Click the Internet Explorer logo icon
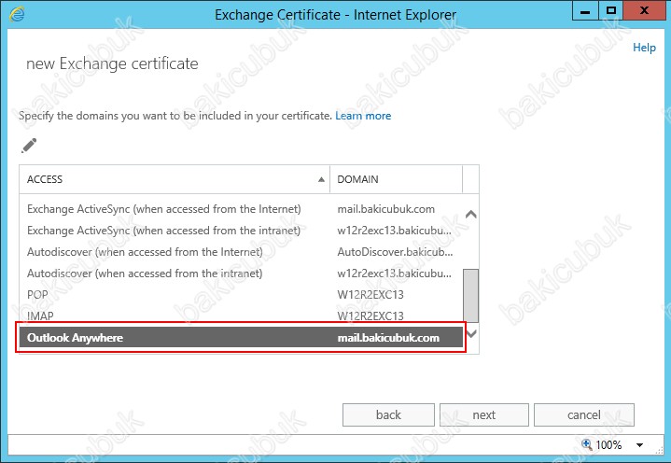Viewport: 671px width, 463px height. coord(17,14)
